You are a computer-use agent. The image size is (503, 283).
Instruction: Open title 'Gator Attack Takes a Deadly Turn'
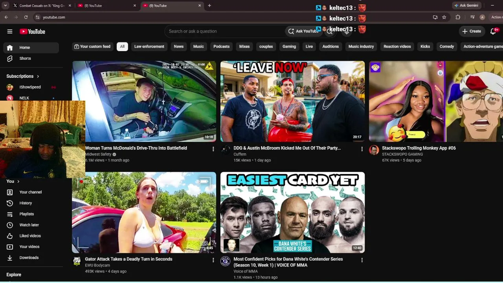coord(129,259)
